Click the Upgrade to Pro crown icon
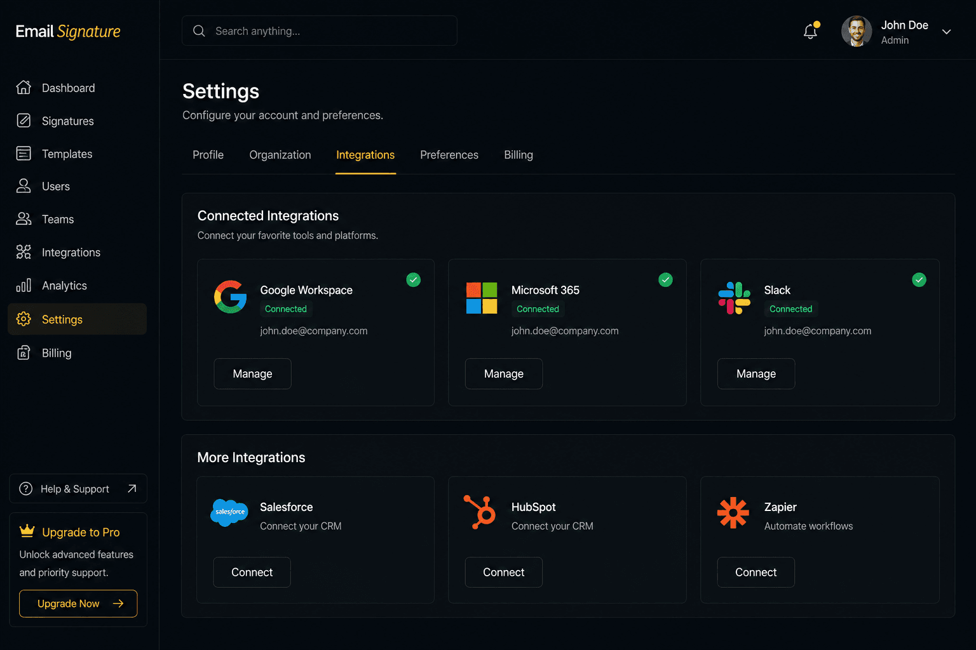976x650 pixels. point(27,531)
